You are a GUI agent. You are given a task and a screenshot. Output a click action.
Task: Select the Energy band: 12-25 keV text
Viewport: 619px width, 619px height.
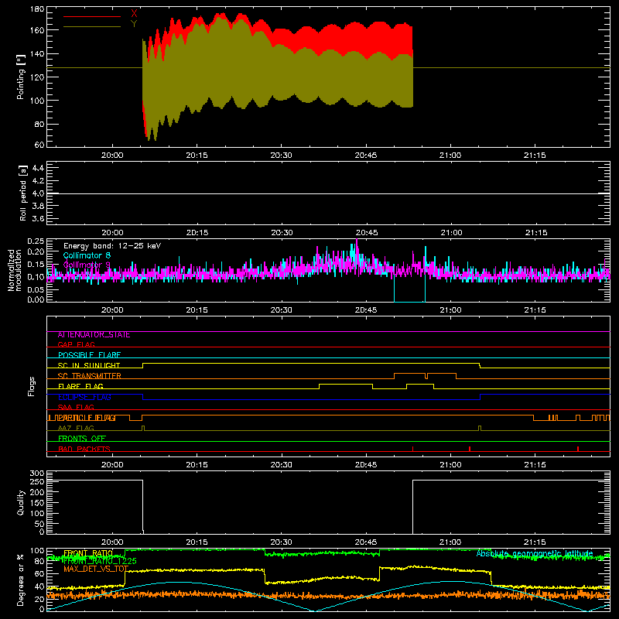click(112, 246)
